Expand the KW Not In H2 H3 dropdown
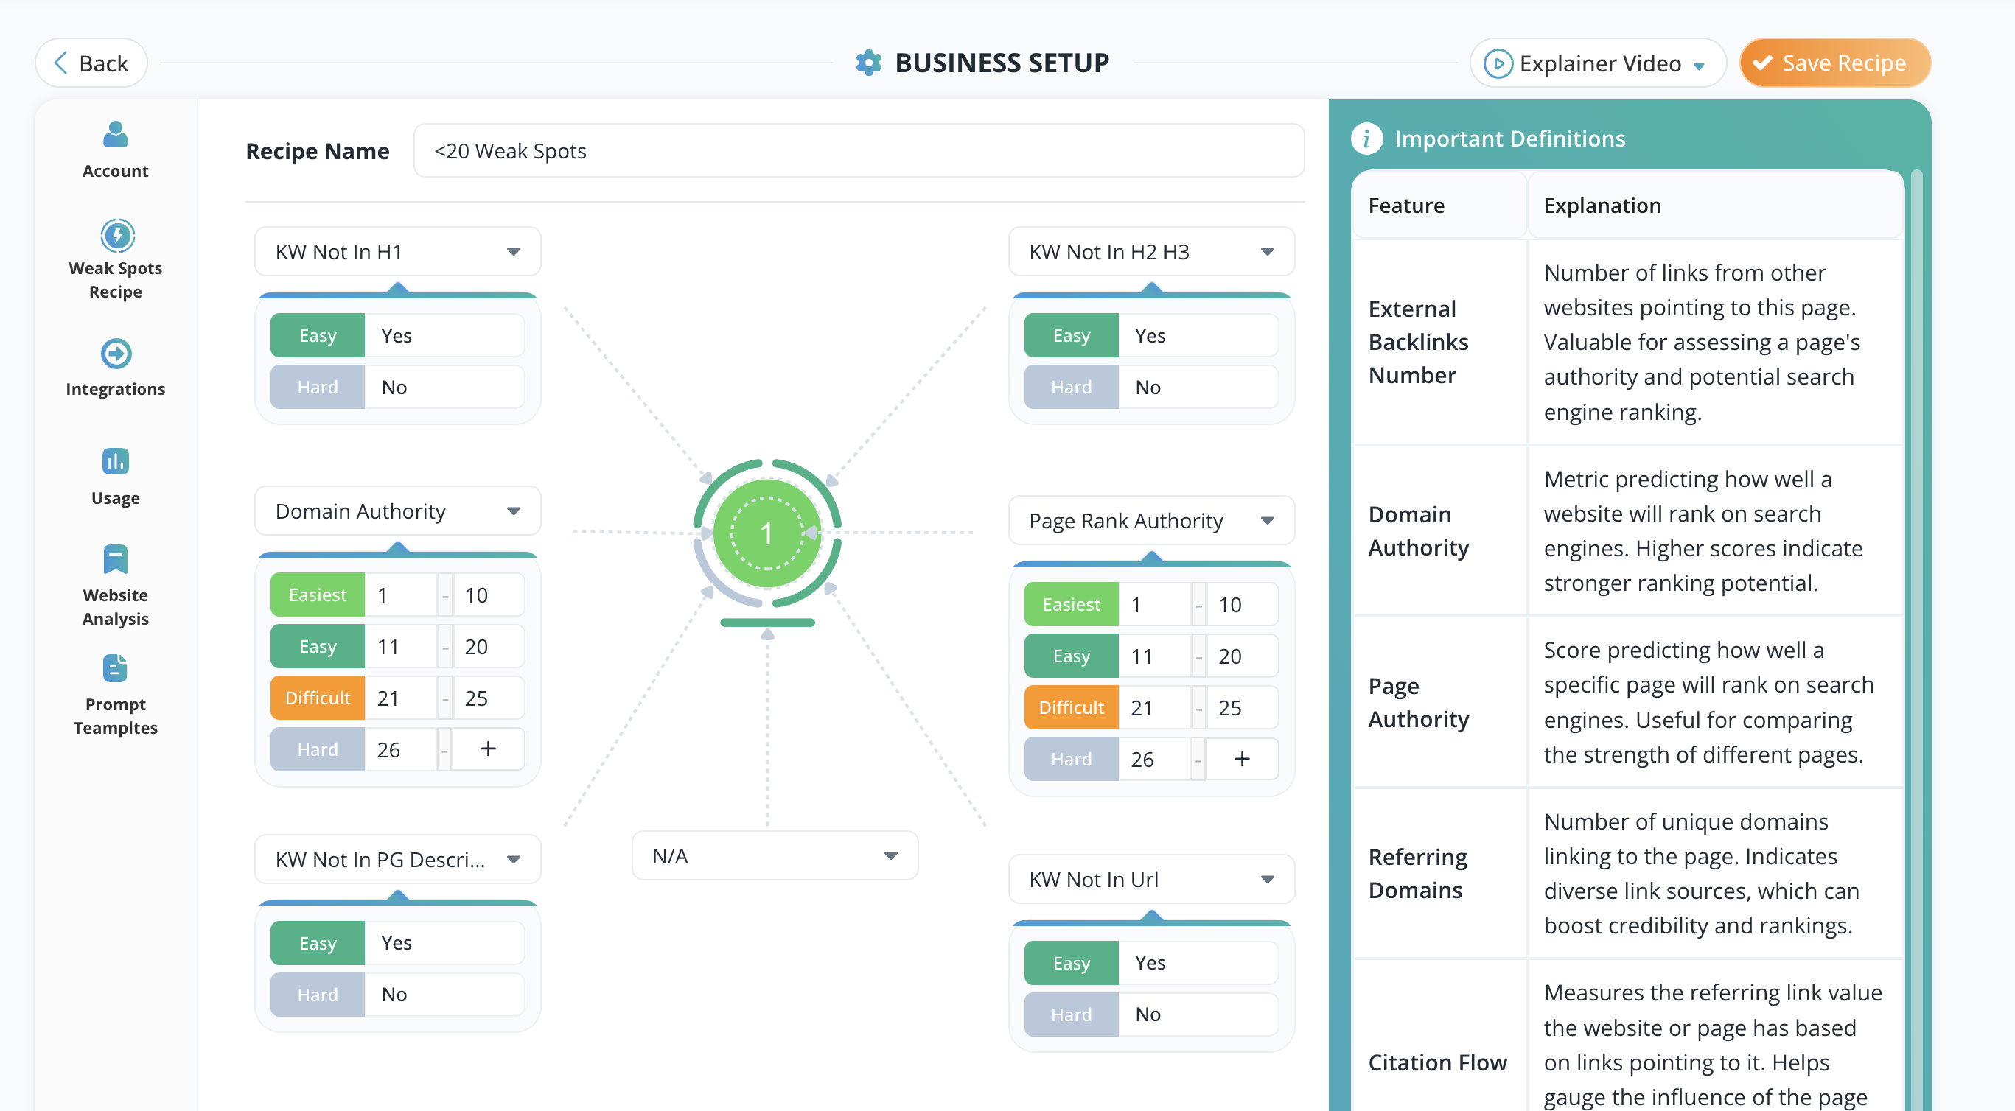Viewport: 2015px width, 1111px height. coord(1151,252)
